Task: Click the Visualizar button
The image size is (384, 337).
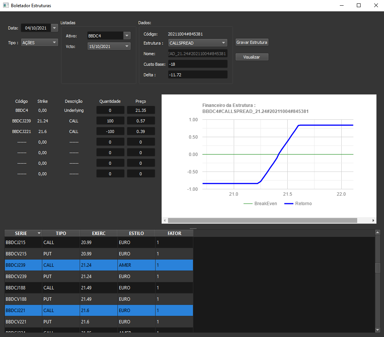Action: [x=252, y=57]
